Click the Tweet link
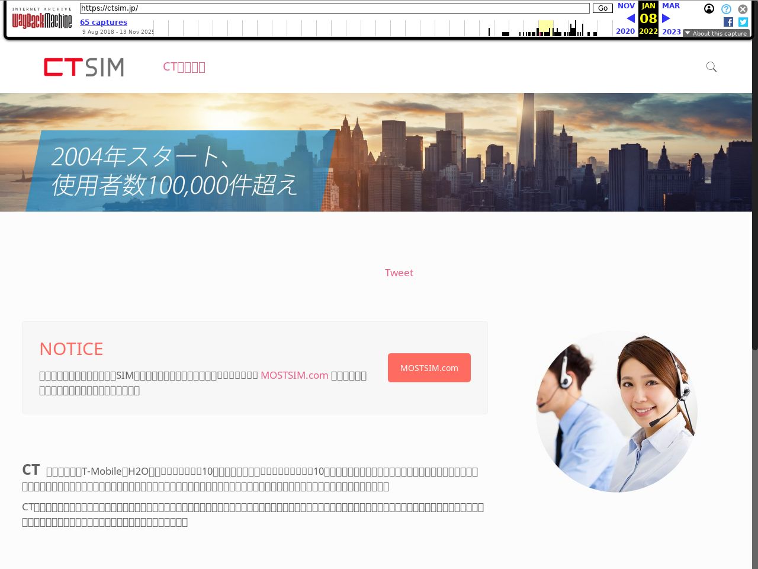The width and height of the screenshot is (758, 569). (399, 273)
